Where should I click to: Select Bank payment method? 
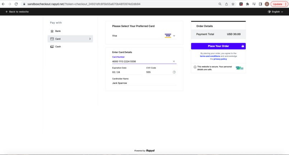(x=70, y=31)
